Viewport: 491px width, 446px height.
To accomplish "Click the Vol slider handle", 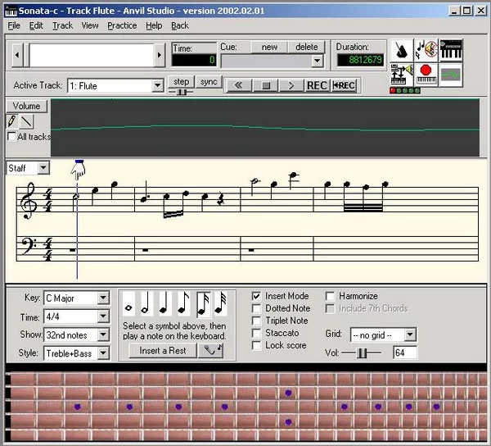I will pos(362,353).
